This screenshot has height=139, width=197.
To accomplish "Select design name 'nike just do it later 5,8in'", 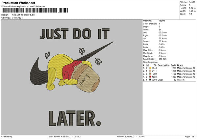I will click(x=23, y=15).
